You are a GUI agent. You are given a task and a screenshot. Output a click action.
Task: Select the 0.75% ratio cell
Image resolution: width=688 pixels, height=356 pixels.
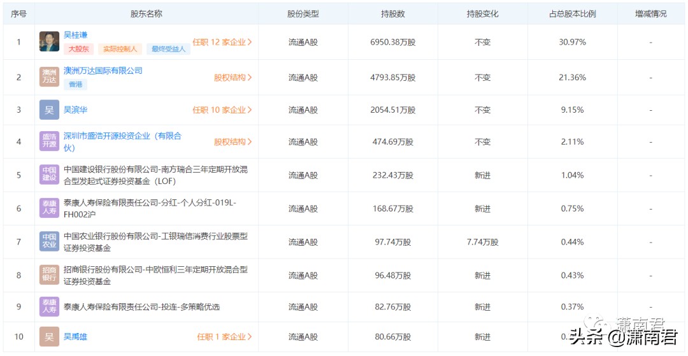click(573, 209)
